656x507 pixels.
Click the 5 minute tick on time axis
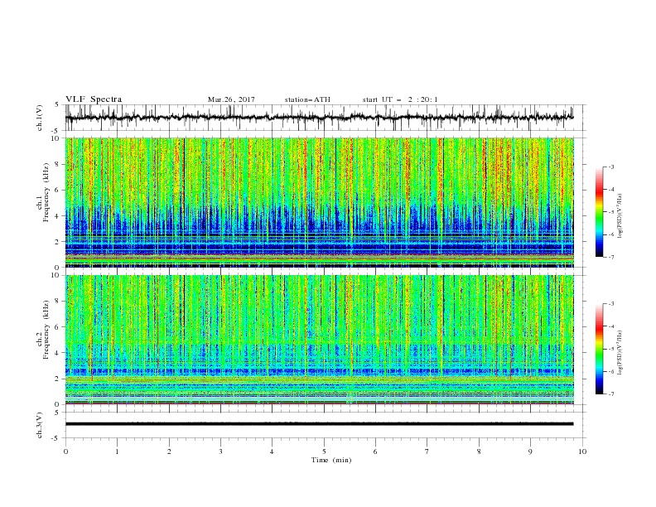[x=324, y=451]
